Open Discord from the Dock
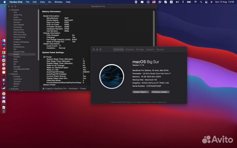This screenshot has width=237, height=148. coord(4,98)
